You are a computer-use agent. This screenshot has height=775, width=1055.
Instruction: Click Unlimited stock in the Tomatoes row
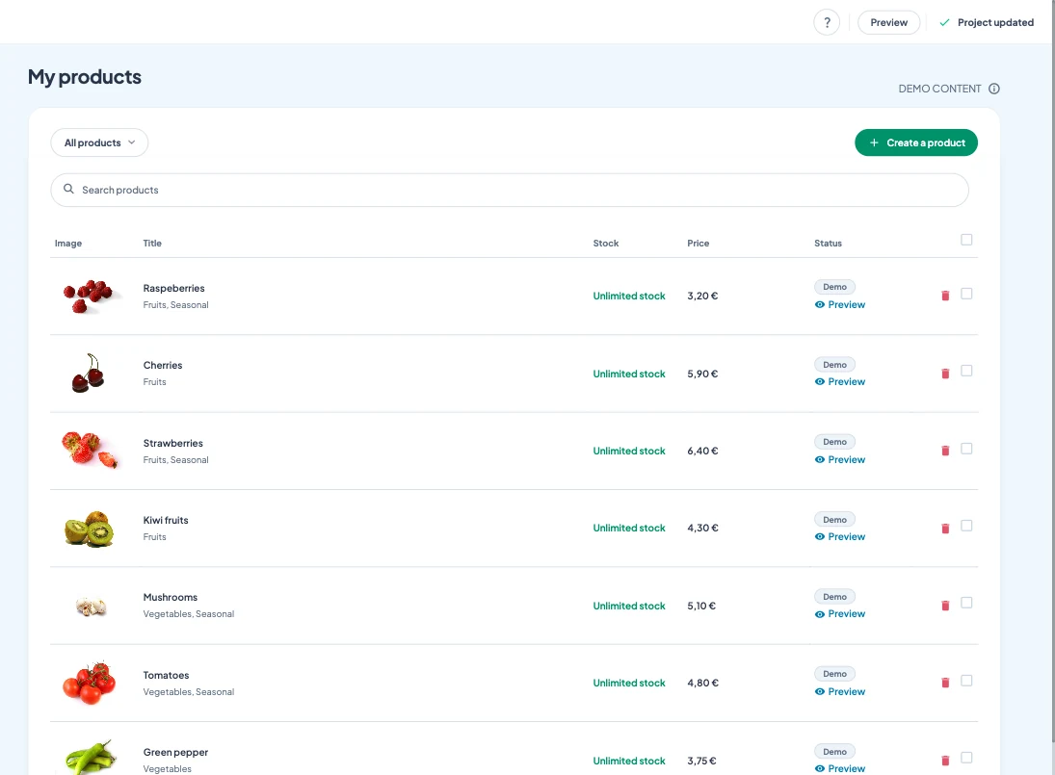[x=629, y=683]
